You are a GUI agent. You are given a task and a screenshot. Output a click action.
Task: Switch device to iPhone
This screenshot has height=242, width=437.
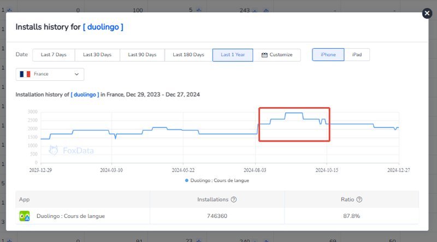tap(328, 55)
